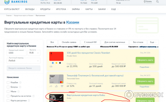The height and width of the screenshot is (102, 166).
Task: Tick the Мили checkbox
Action: coord(8,91)
